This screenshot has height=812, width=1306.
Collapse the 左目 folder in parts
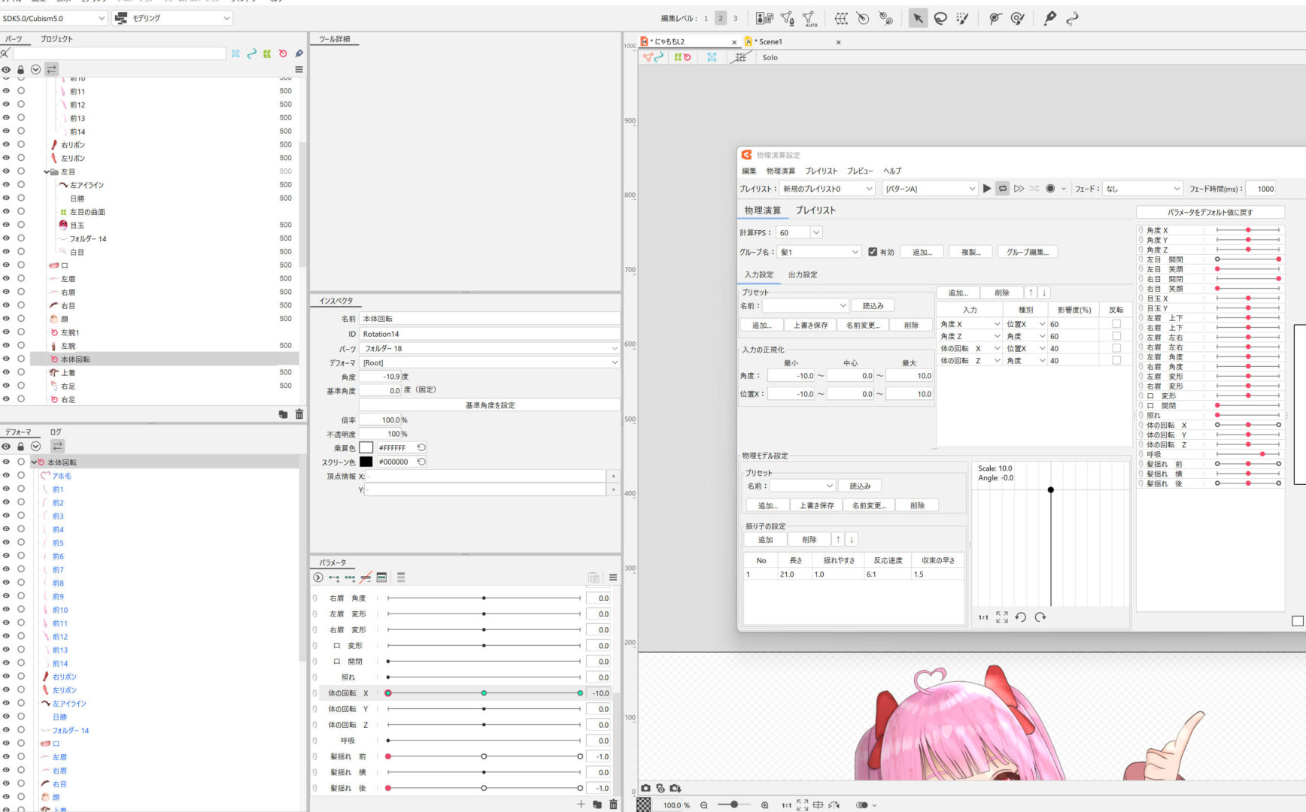(47, 171)
